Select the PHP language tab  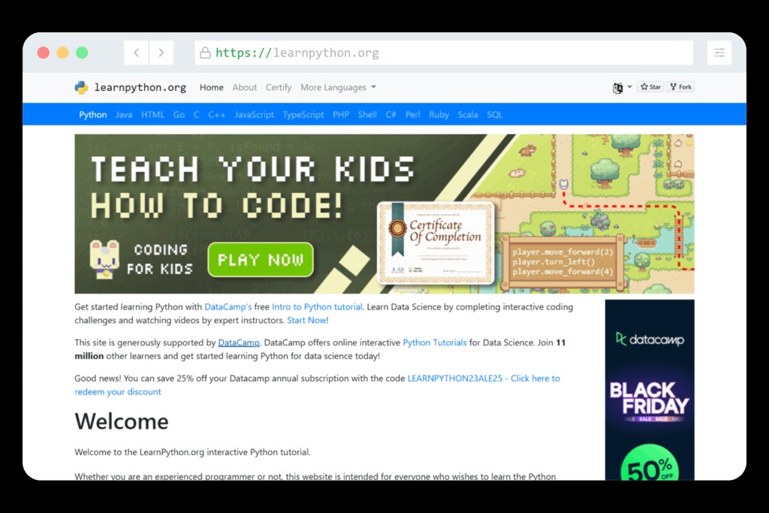(341, 115)
